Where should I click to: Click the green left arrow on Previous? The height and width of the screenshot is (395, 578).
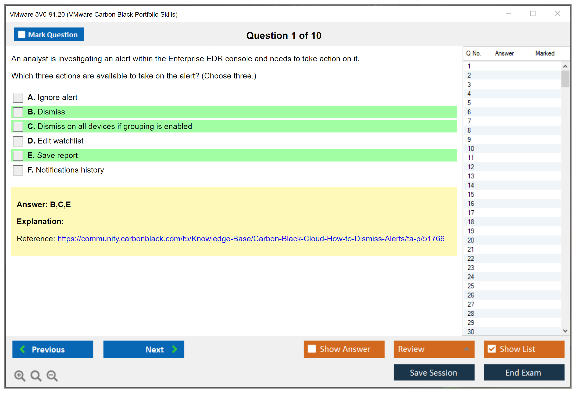[x=23, y=349]
